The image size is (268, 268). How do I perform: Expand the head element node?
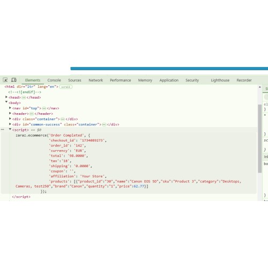click(x=6, y=97)
